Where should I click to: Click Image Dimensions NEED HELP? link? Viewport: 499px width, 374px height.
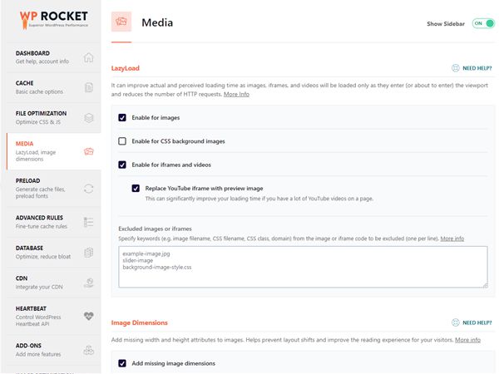(x=477, y=322)
